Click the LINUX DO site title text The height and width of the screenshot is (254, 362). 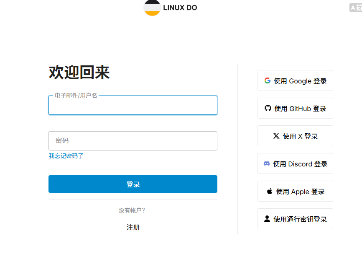180,8
